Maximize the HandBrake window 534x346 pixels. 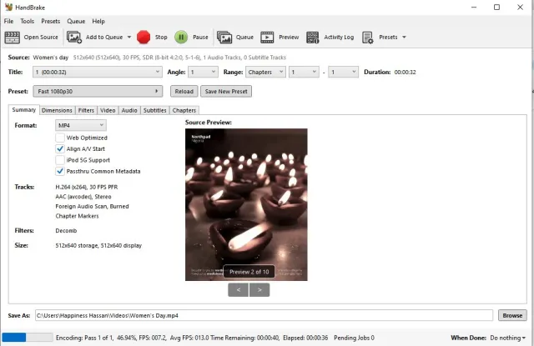(497, 8)
